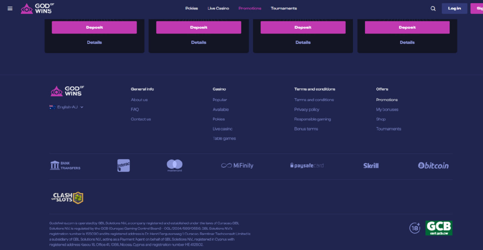Click the MiFinity payment logo

tap(237, 165)
